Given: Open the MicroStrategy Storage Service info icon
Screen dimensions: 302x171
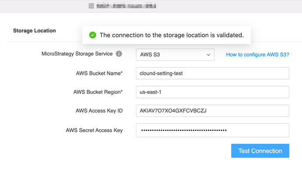Looking at the screenshot, I should pyautogui.click(x=119, y=54).
